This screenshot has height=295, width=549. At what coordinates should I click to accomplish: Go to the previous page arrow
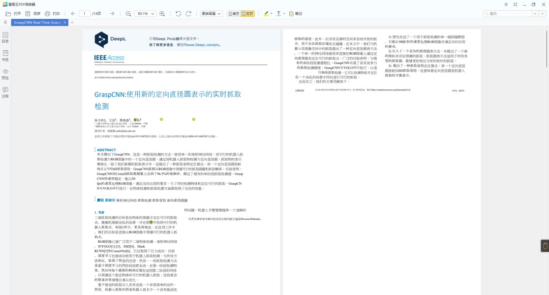click(x=73, y=14)
